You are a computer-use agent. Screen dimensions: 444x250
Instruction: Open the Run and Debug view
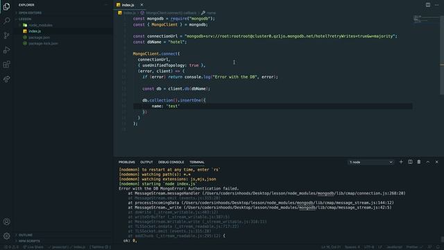click(x=6, y=50)
